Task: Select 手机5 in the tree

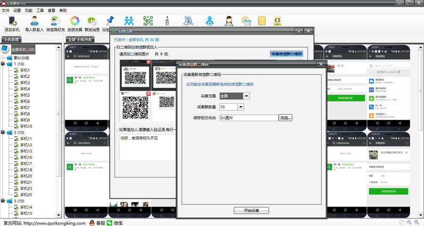Action: click(x=25, y=95)
